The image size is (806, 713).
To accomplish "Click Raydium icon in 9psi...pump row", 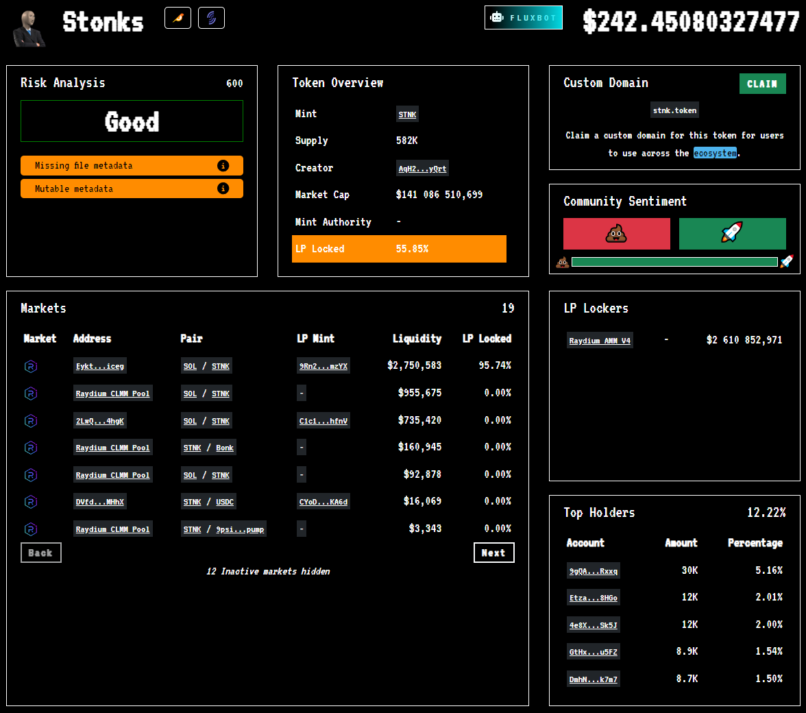I will pyautogui.click(x=31, y=529).
